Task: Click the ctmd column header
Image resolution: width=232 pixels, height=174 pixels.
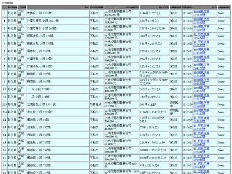Action: point(22,7)
